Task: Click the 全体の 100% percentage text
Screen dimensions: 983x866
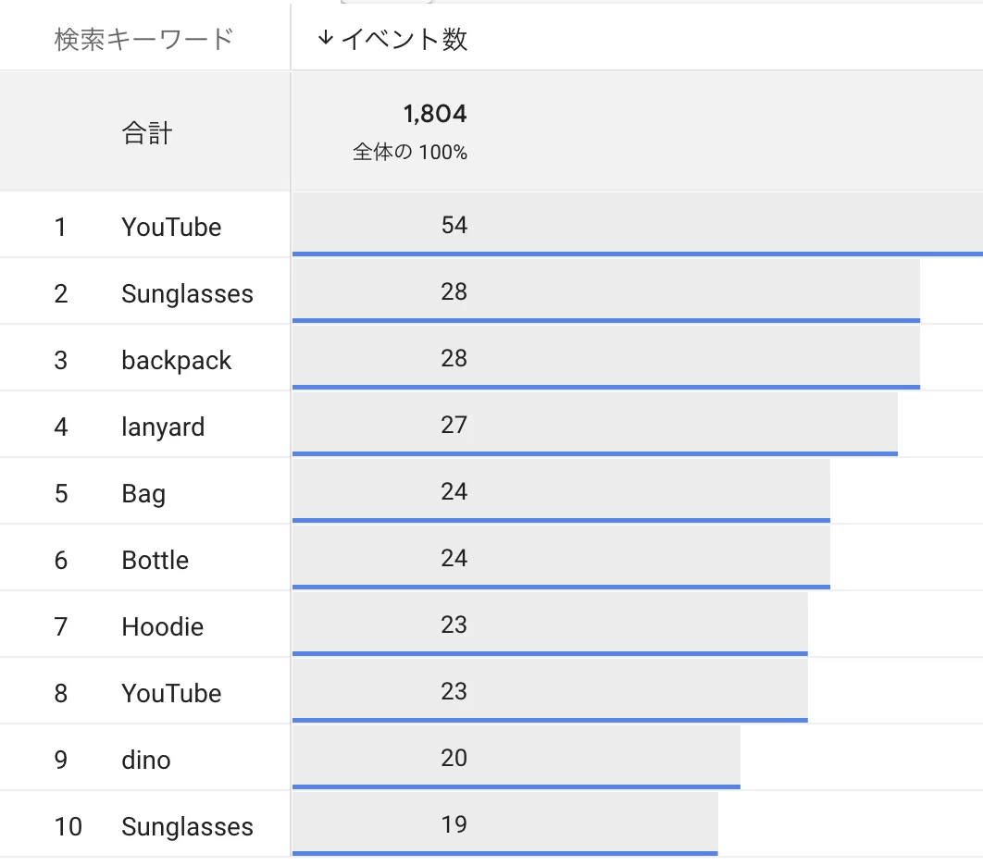Action: click(410, 153)
